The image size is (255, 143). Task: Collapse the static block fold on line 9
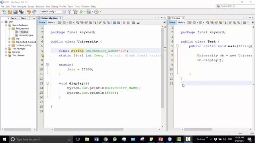pos(47,64)
